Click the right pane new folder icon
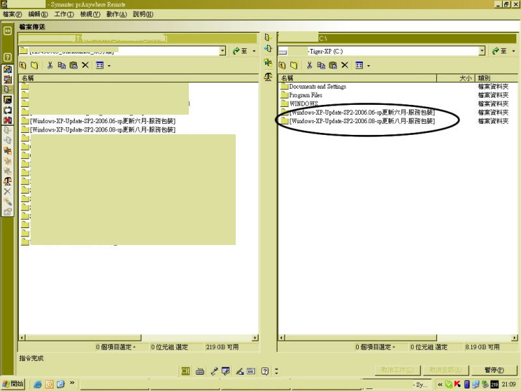Viewport: 521px width, 391px height. click(x=294, y=65)
